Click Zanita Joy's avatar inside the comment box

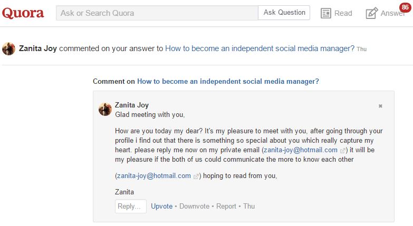(105, 109)
